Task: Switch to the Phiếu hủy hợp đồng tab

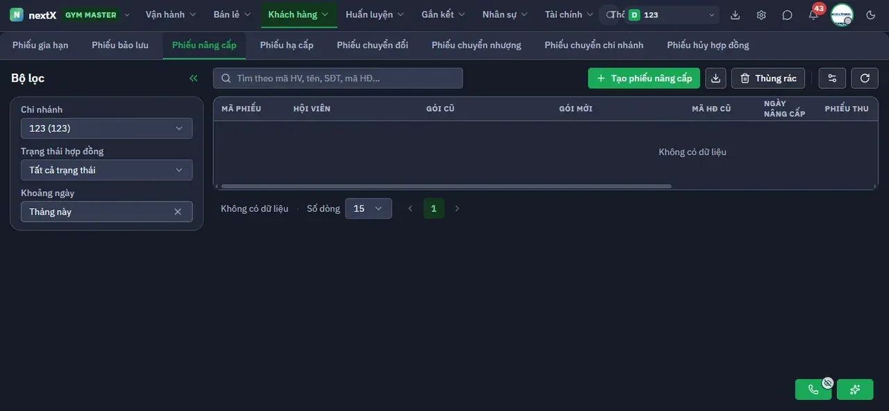Action: click(x=708, y=45)
